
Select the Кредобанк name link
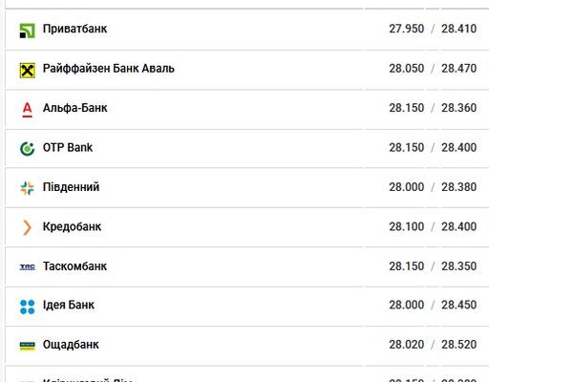72,226
